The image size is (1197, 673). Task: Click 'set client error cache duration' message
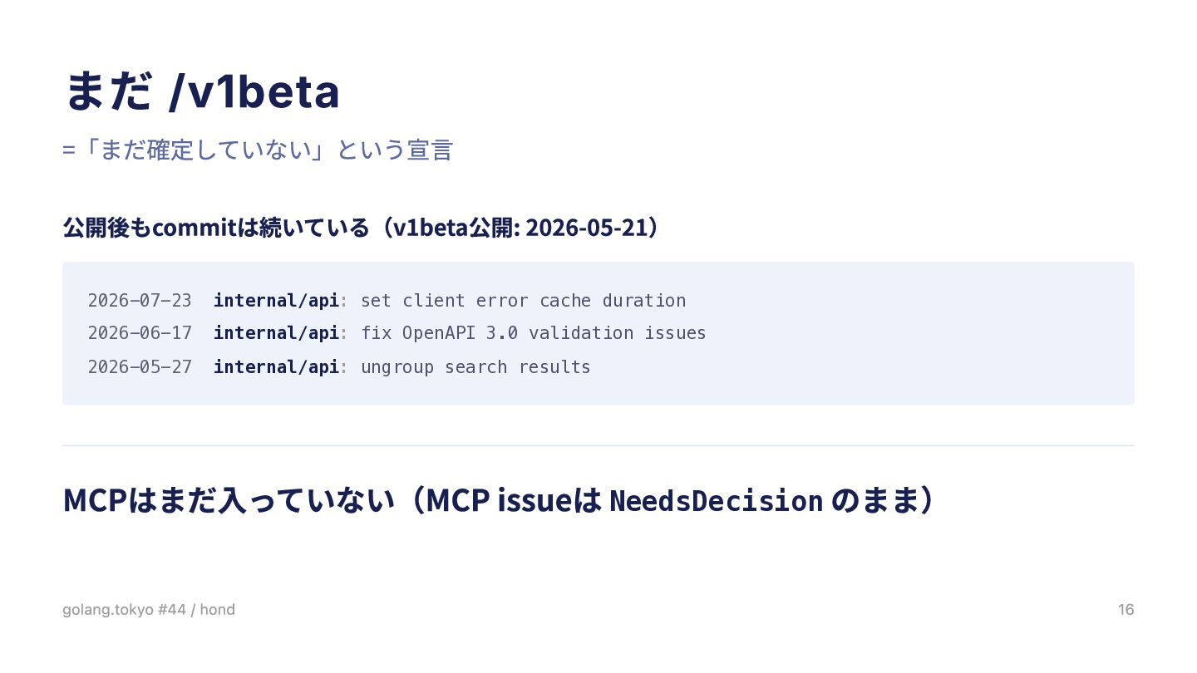coord(524,301)
